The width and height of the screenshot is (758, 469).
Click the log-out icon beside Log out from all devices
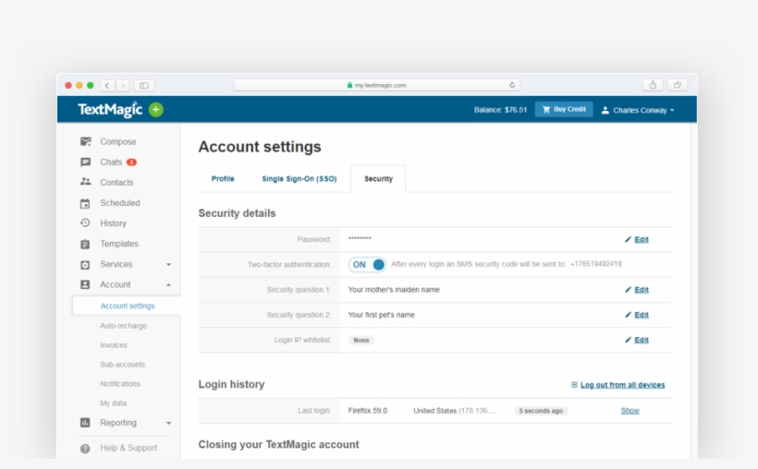pyautogui.click(x=574, y=385)
